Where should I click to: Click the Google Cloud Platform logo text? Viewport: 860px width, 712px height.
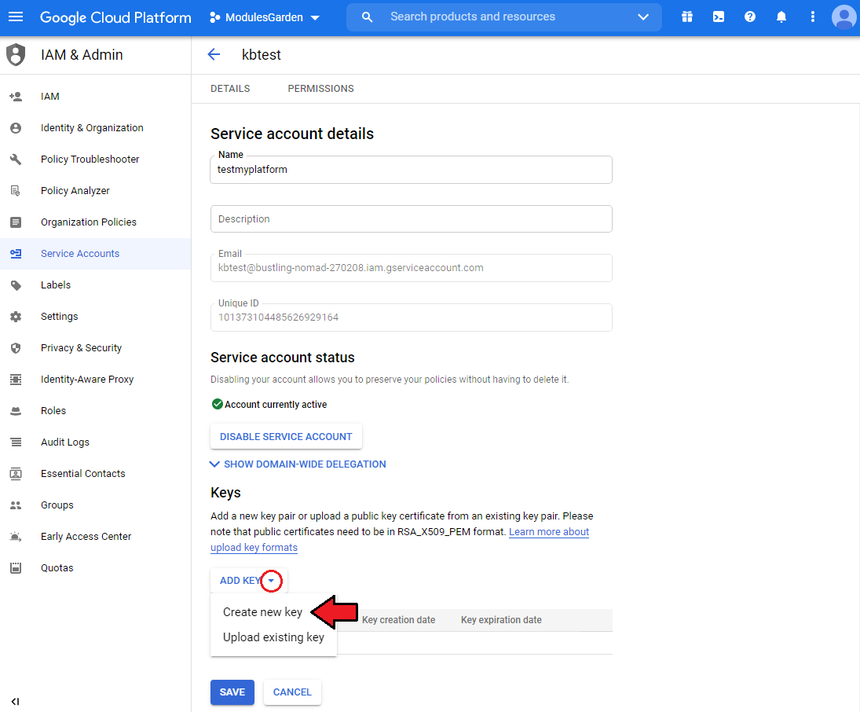(x=115, y=17)
